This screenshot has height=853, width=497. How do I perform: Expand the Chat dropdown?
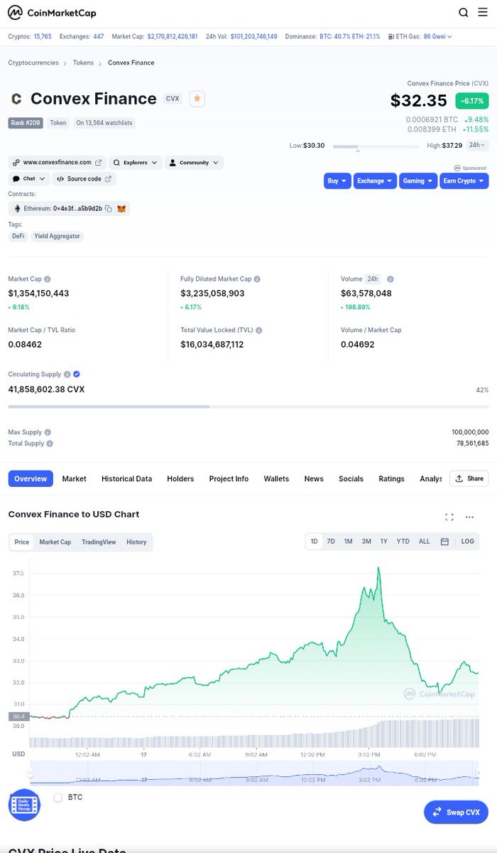(29, 179)
